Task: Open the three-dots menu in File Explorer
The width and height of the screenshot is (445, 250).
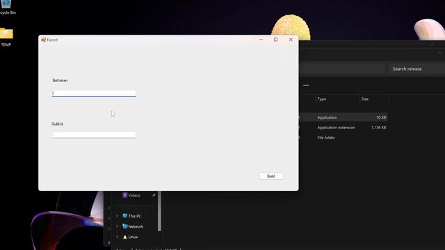Action: tap(306, 85)
